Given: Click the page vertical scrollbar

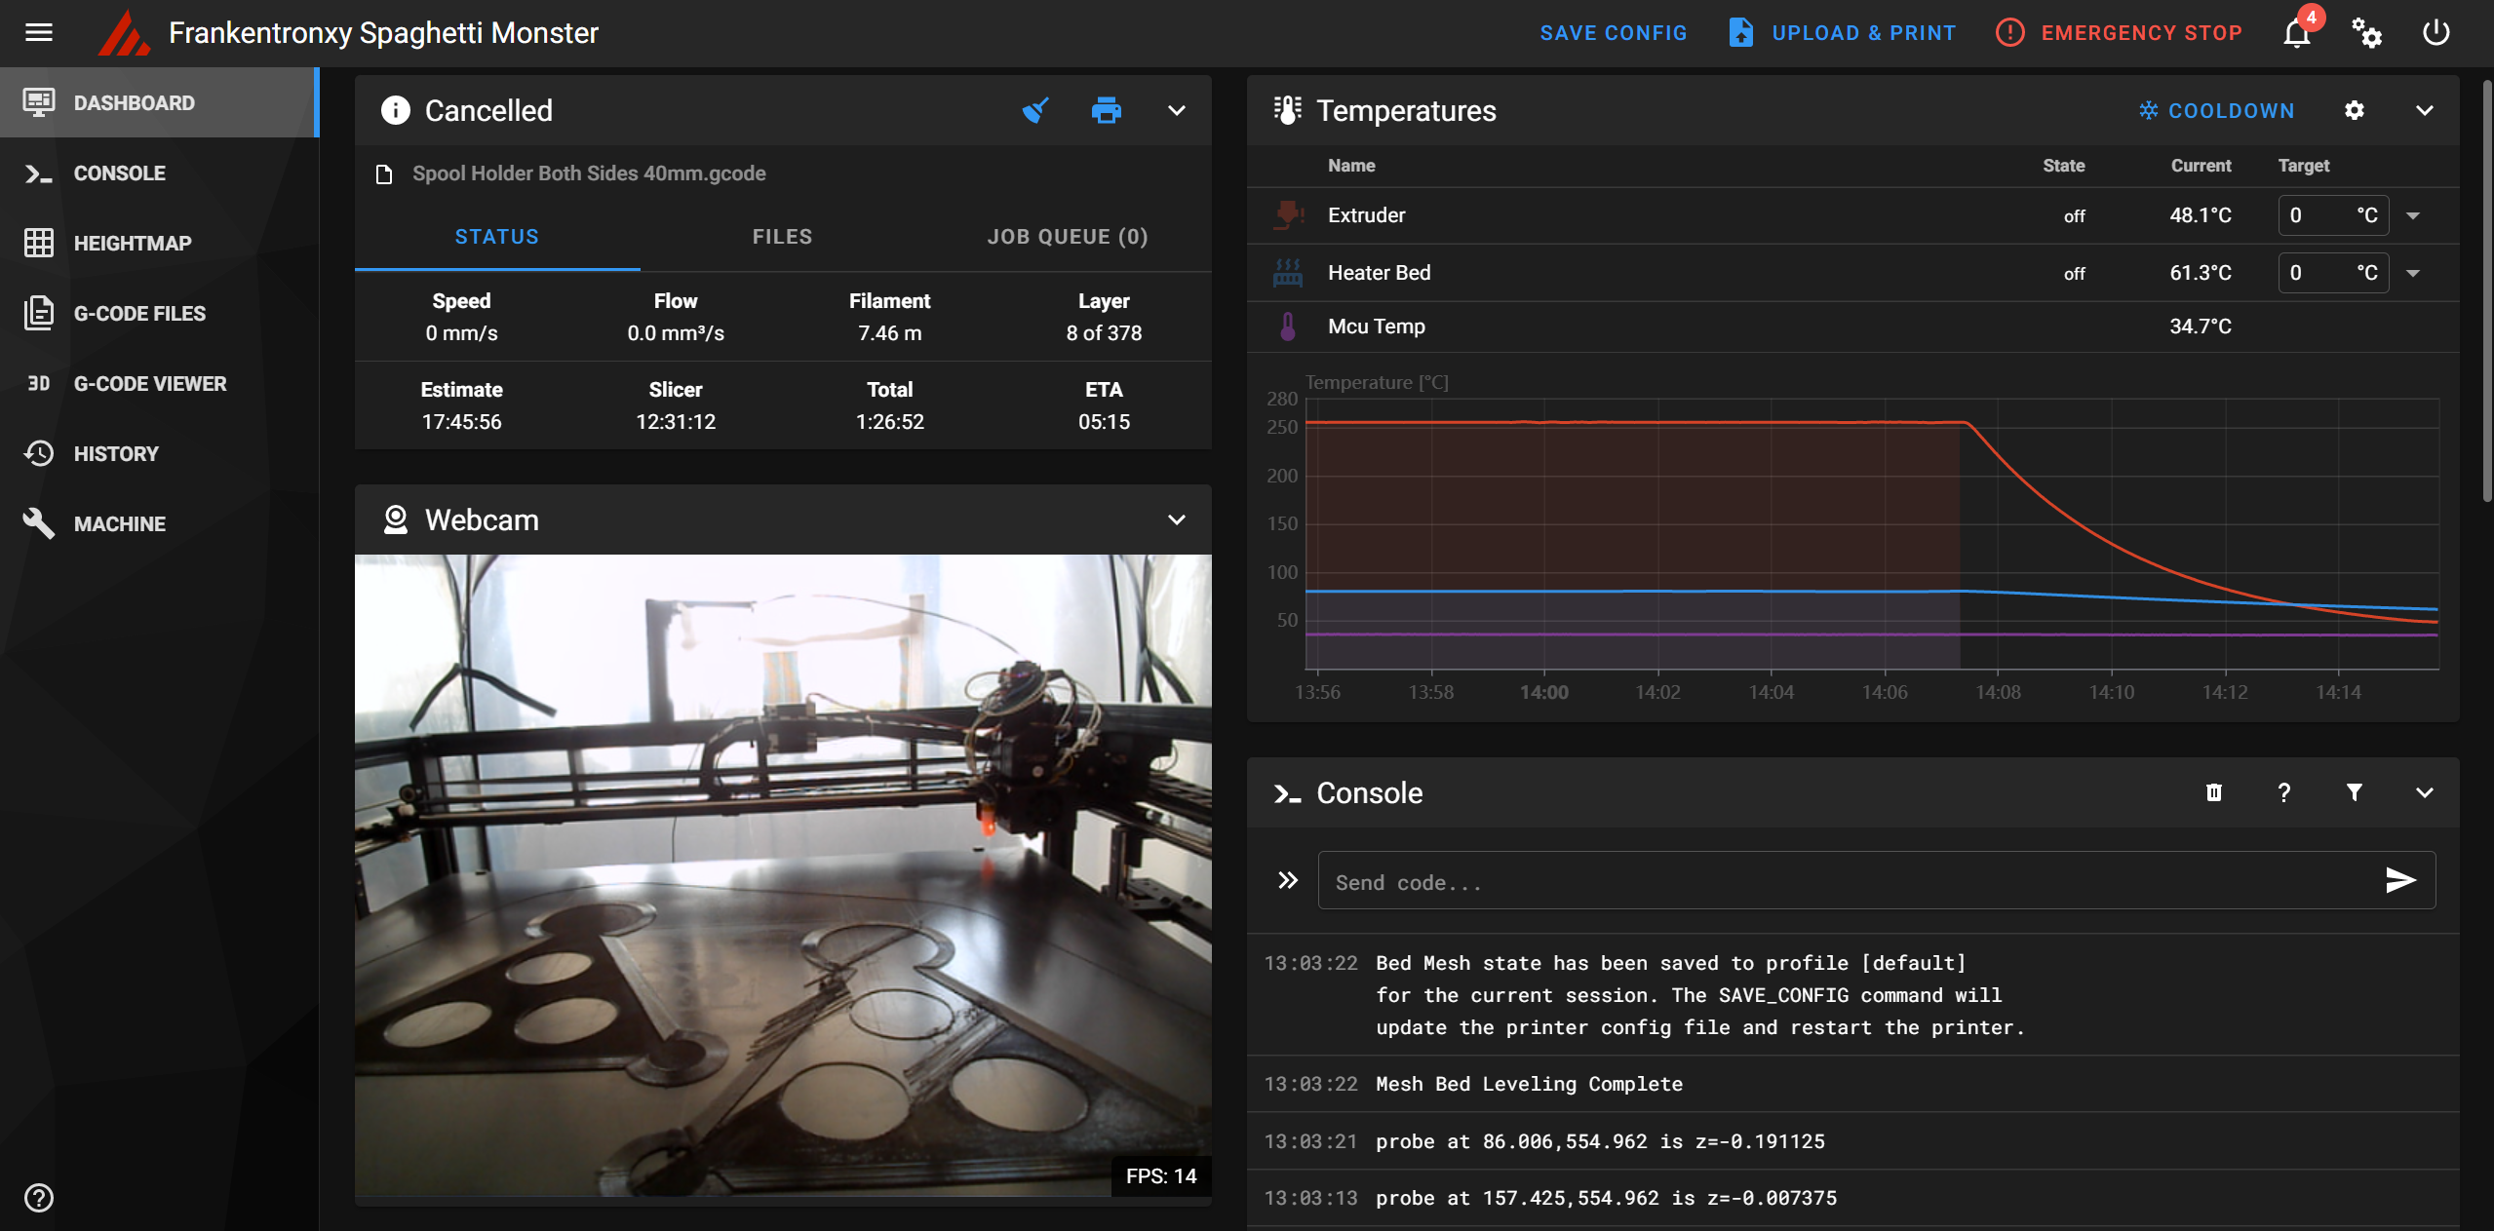Looking at the screenshot, I should pos(2487,292).
